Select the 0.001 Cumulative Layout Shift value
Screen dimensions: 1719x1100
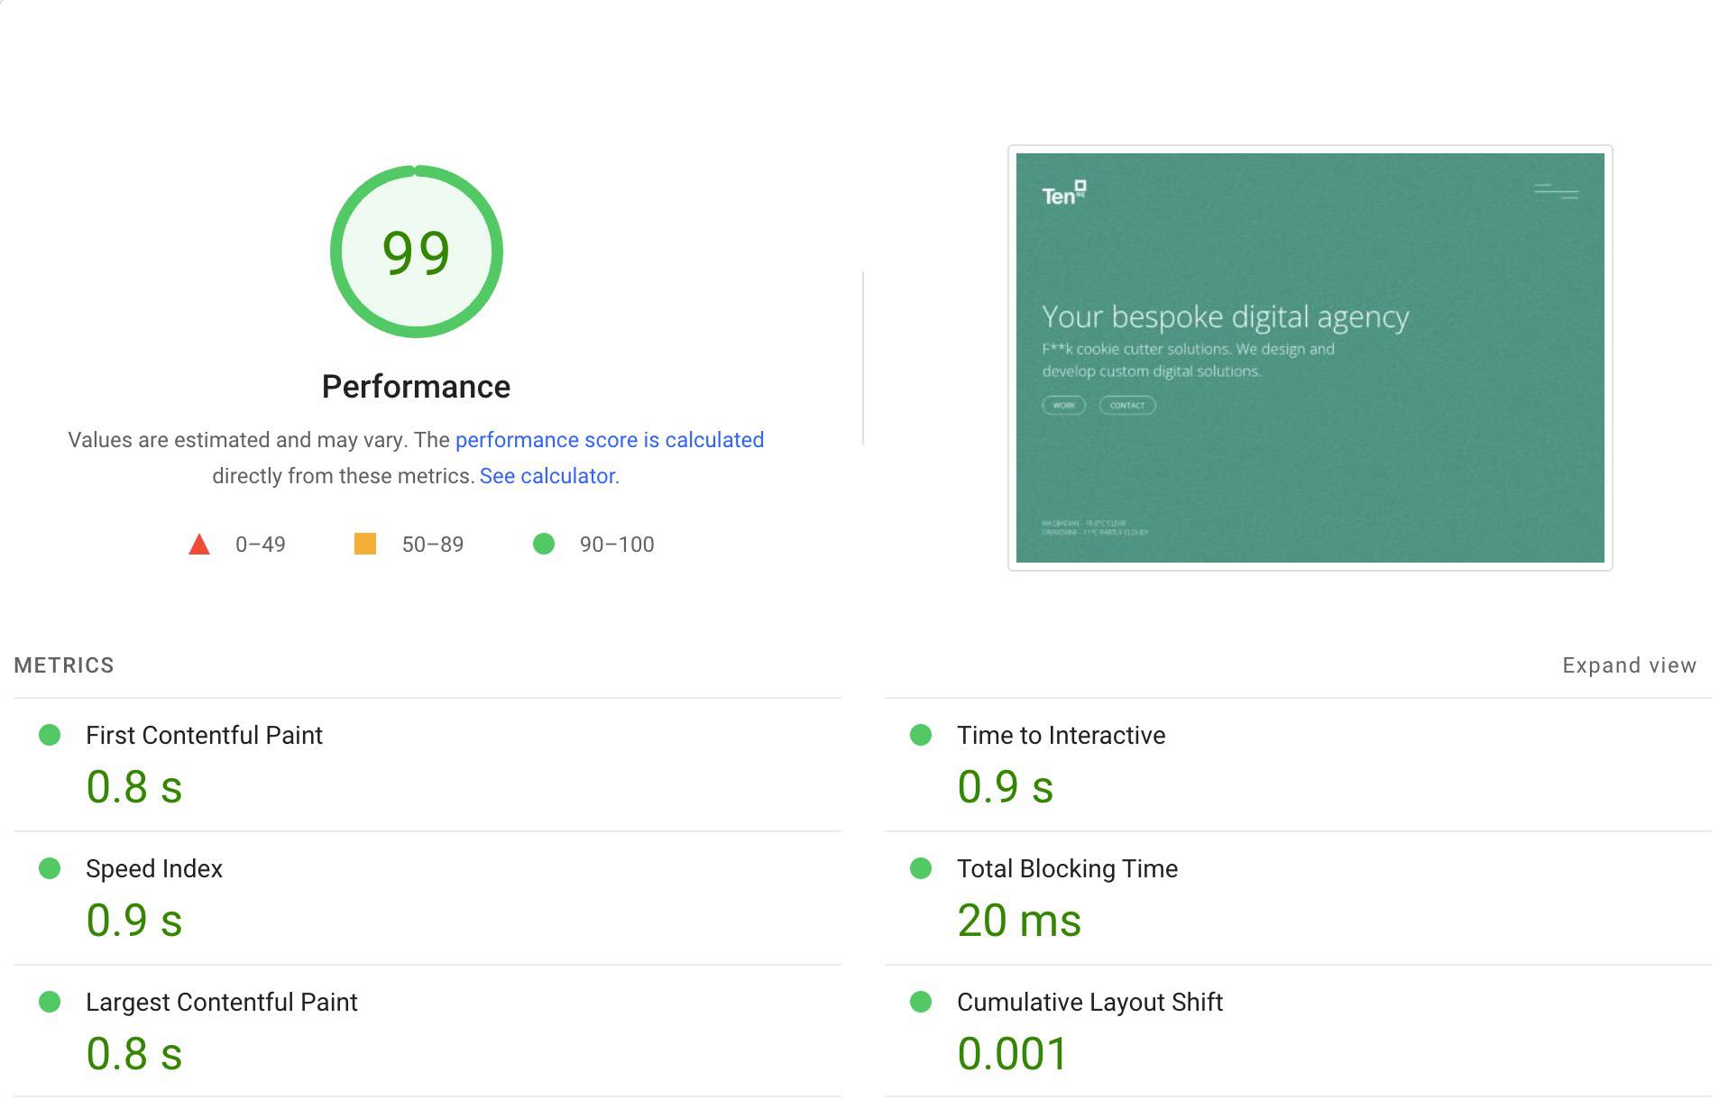(x=1012, y=1052)
